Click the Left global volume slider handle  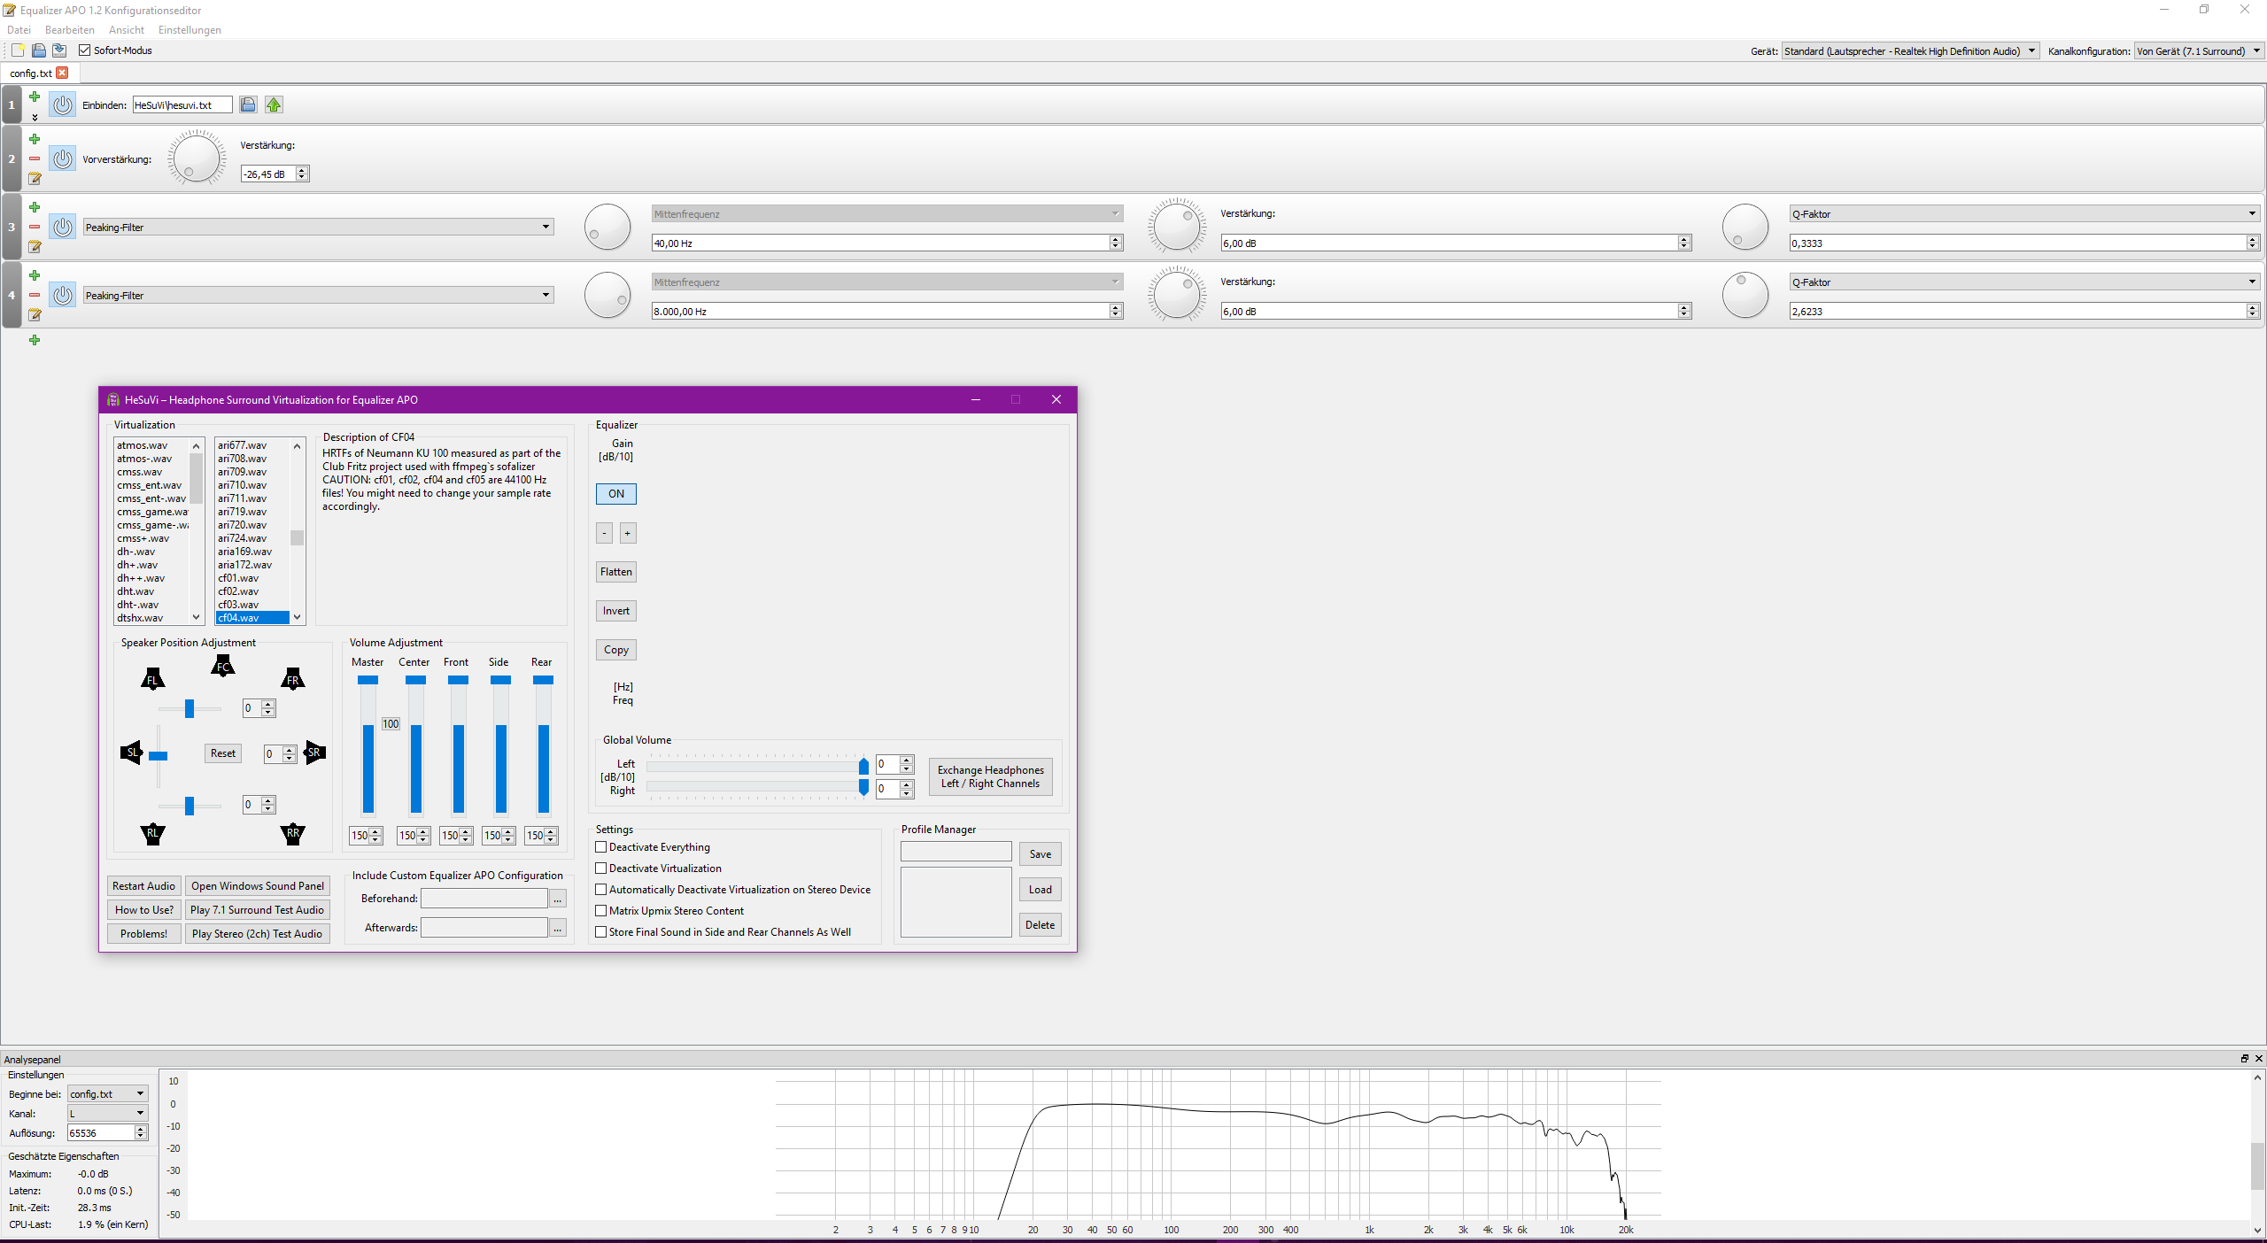[863, 766]
